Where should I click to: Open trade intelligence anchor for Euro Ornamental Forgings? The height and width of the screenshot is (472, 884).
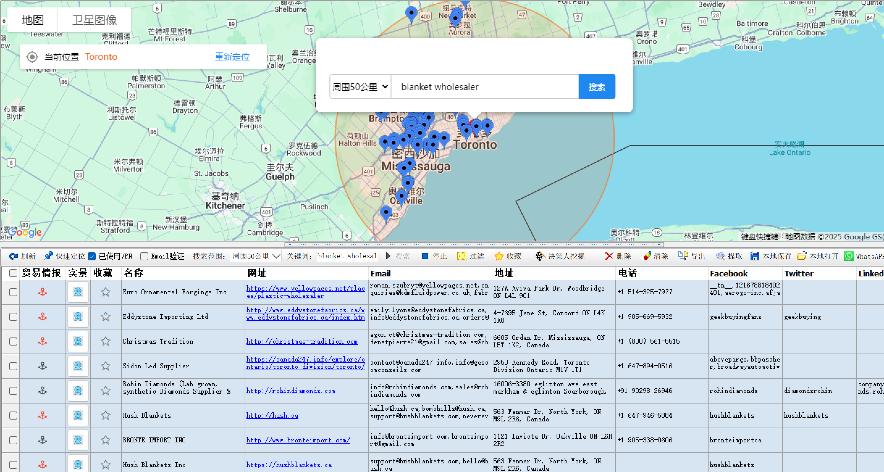click(x=43, y=292)
